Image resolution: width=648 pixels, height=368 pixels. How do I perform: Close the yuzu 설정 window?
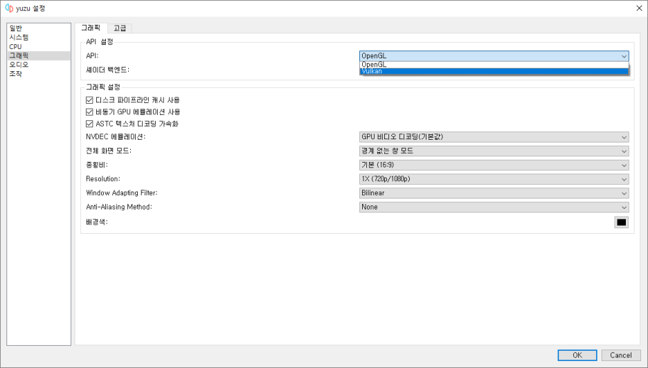pyautogui.click(x=639, y=8)
